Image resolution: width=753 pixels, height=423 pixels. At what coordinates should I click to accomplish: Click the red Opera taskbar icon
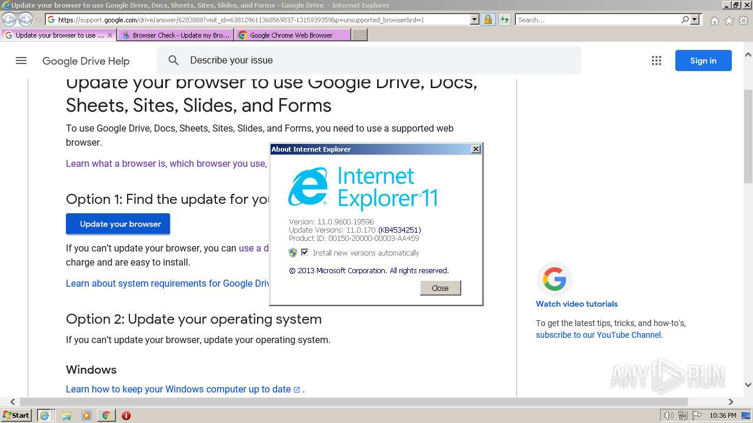point(126,415)
